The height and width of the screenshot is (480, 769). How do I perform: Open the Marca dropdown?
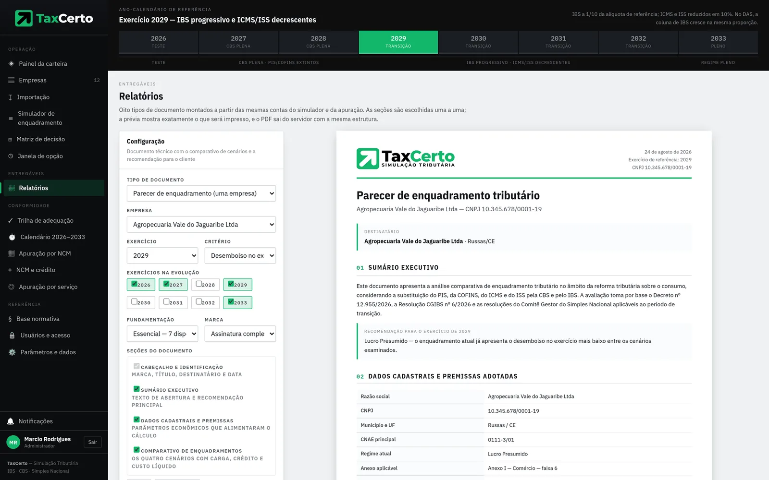[240, 334]
